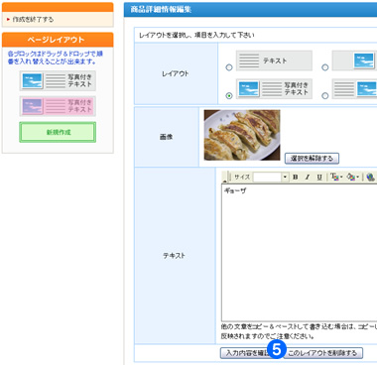The image size is (377, 365).
Task: Click the 新規作成 button in the sidebar
Action: click(x=58, y=132)
